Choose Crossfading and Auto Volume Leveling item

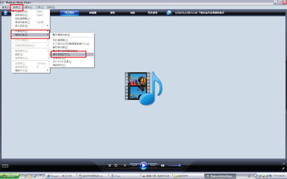72,44
